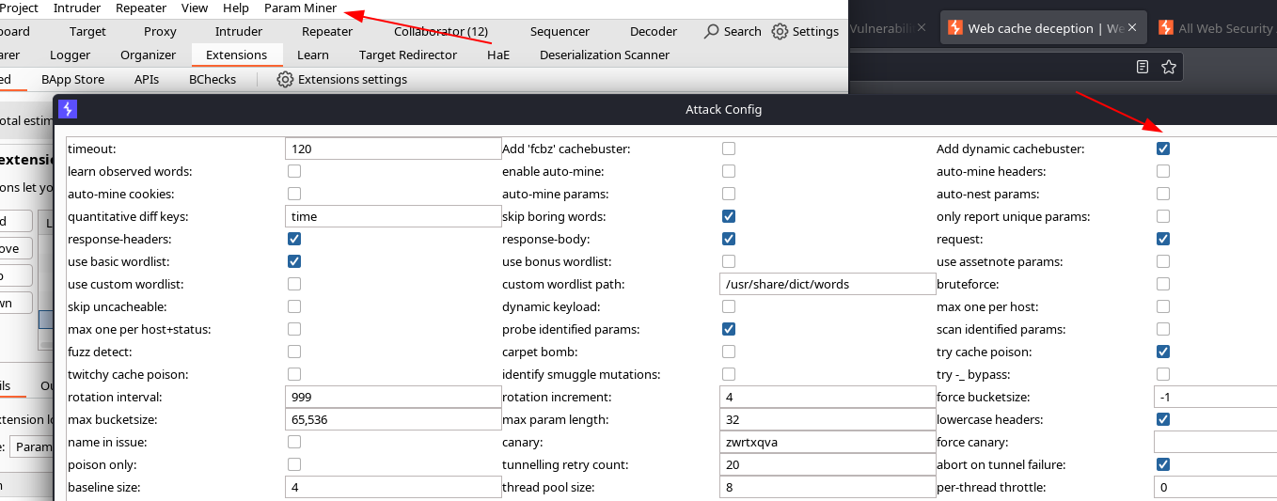The width and height of the screenshot is (1277, 501).
Task: Click the Extensions settings gear icon
Action: (285, 80)
